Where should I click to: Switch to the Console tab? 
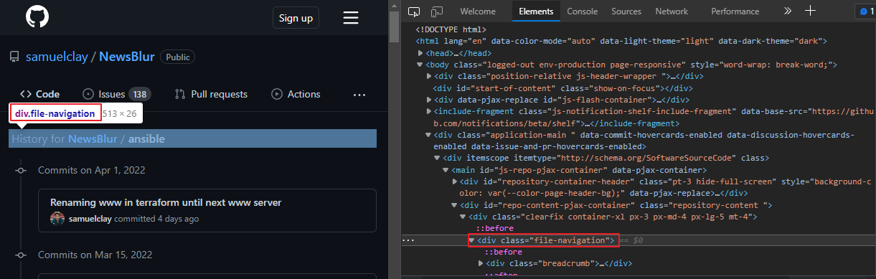coord(583,11)
